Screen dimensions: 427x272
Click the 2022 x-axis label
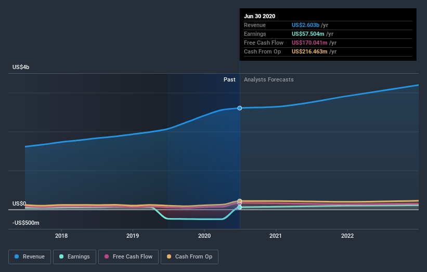[347, 236]
